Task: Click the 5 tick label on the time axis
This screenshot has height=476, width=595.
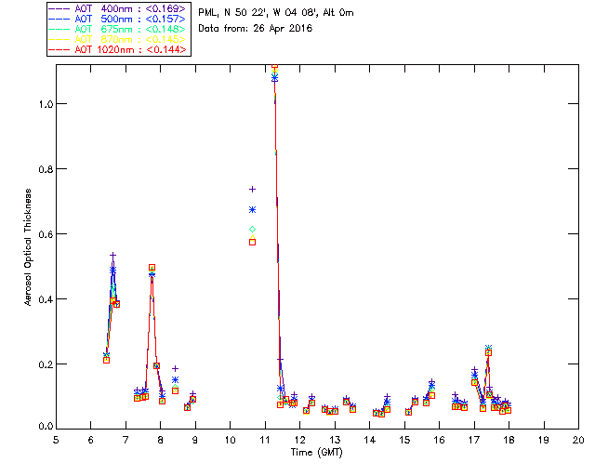Action: point(56,440)
